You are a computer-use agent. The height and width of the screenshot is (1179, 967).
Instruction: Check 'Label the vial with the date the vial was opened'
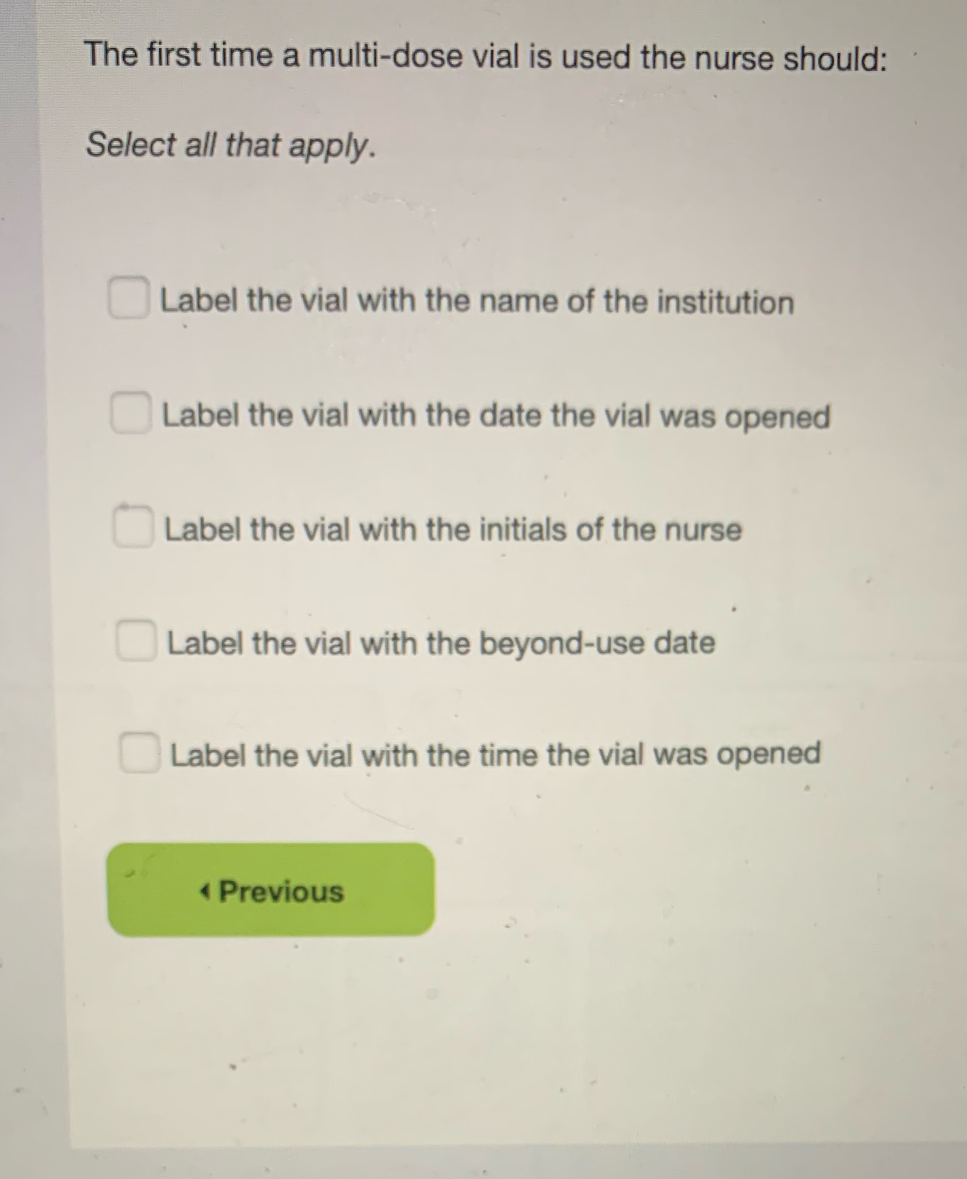[133, 413]
